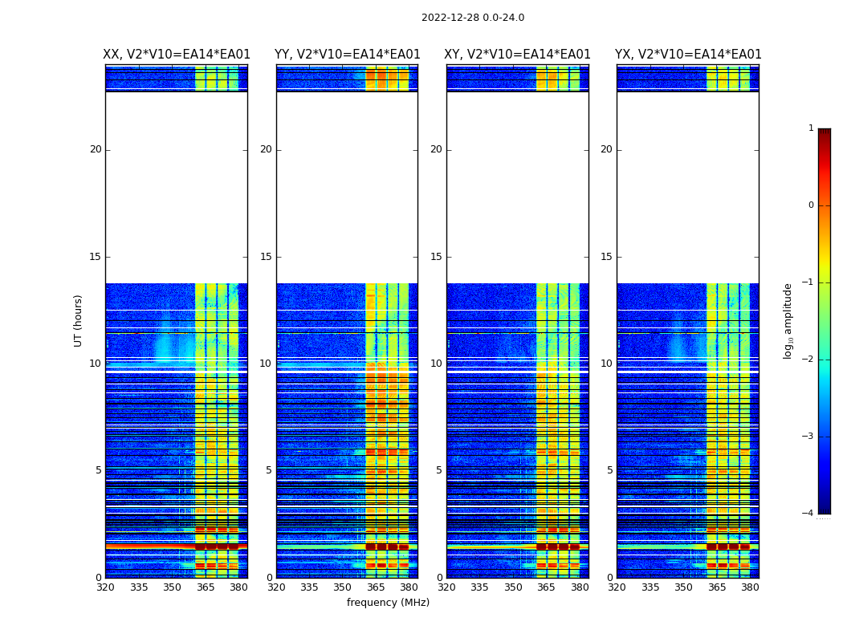Click the 15 hour tick label of XY panel
Viewport: 843px width, 642px height.
(x=436, y=257)
